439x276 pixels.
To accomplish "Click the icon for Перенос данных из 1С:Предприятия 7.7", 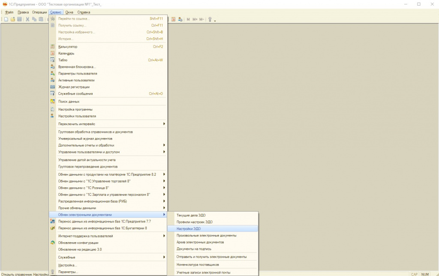I will click(x=52, y=221).
